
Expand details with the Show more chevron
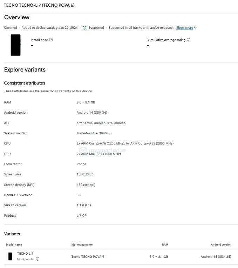click(x=195, y=28)
